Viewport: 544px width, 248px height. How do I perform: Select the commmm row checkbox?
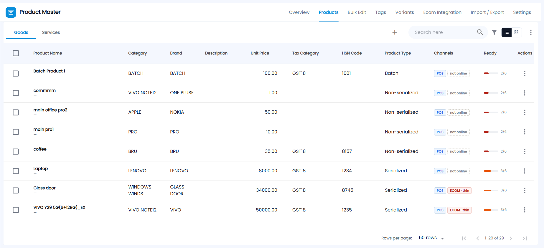click(x=16, y=93)
